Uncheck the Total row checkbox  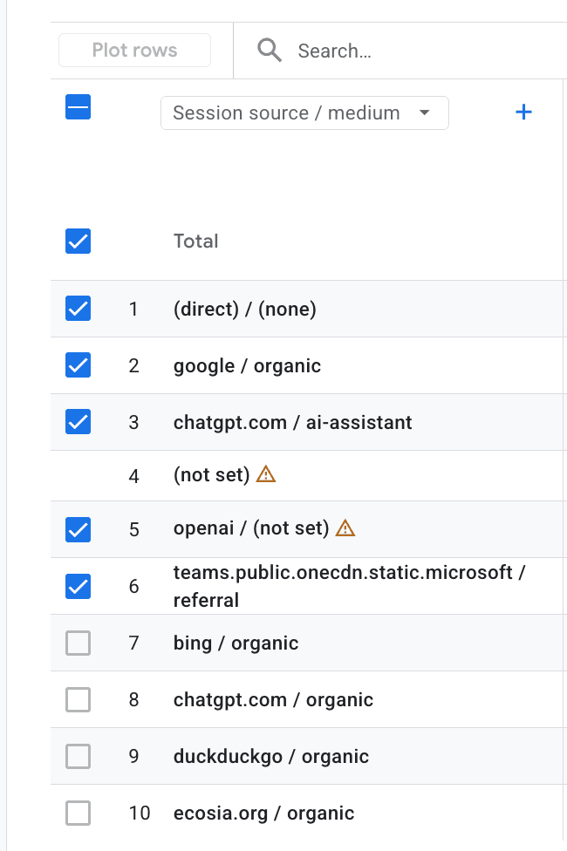click(79, 241)
